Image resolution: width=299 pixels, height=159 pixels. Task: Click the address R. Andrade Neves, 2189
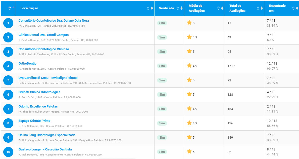[x=52, y=69]
